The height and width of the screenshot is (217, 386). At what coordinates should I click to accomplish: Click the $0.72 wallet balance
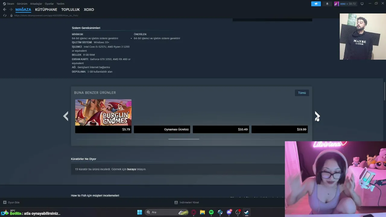tap(352, 4)
